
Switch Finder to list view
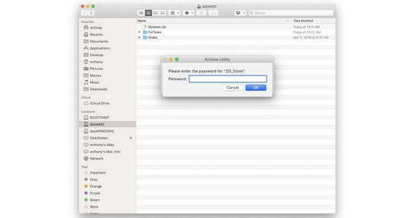tap(148, 13)
